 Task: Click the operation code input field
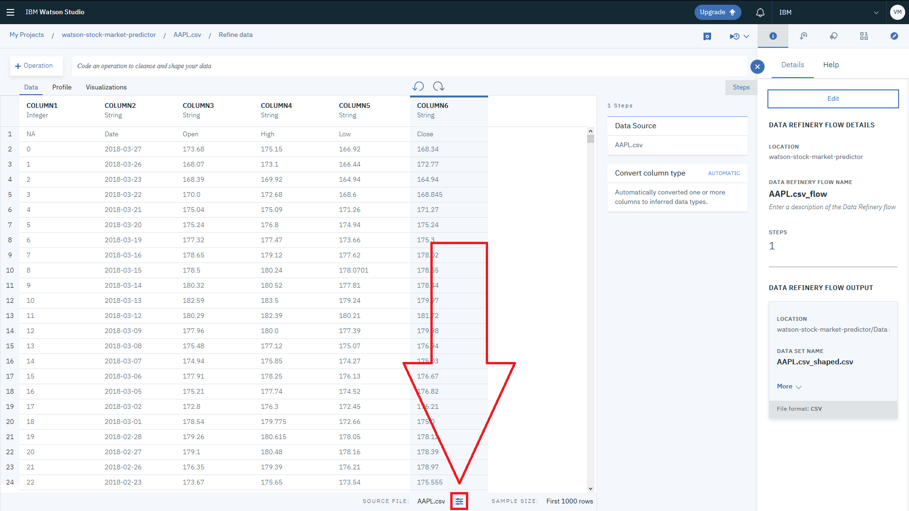click(407, 66)
